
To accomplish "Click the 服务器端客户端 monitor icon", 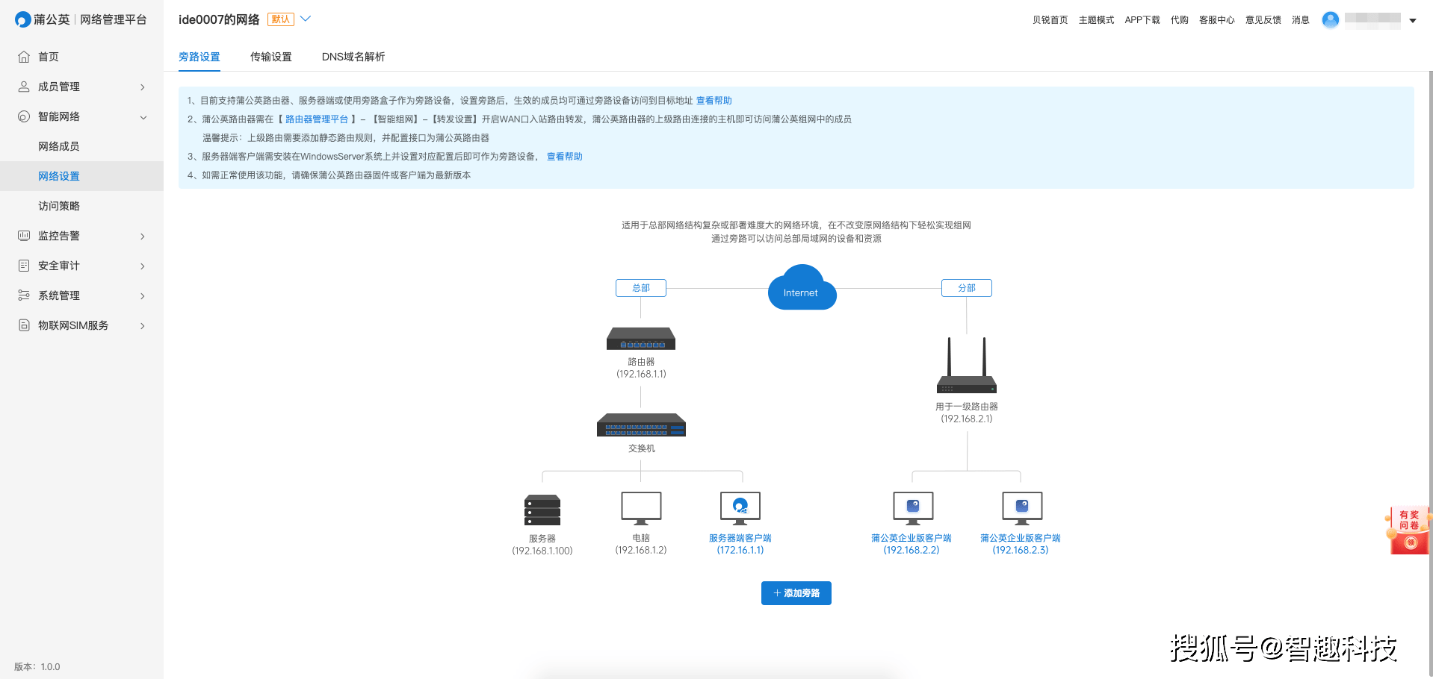I will pos(740,509).
